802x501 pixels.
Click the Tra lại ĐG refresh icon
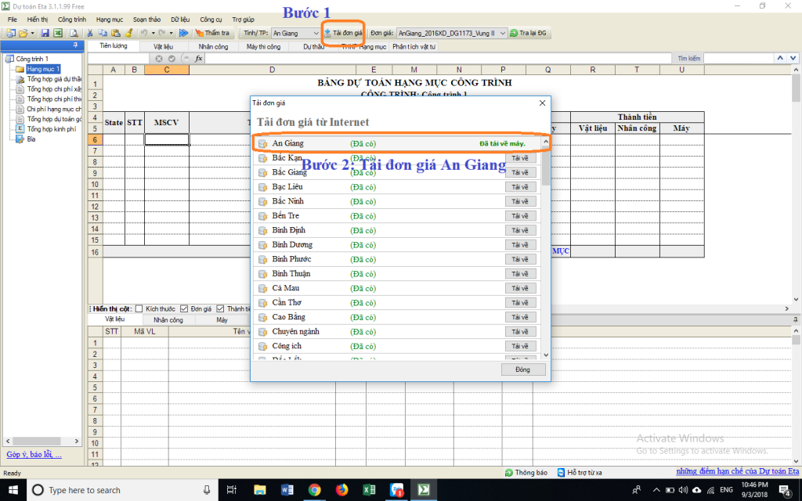tap(513, 33)
